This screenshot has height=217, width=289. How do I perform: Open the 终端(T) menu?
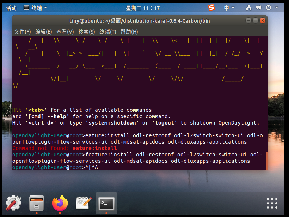107,32
